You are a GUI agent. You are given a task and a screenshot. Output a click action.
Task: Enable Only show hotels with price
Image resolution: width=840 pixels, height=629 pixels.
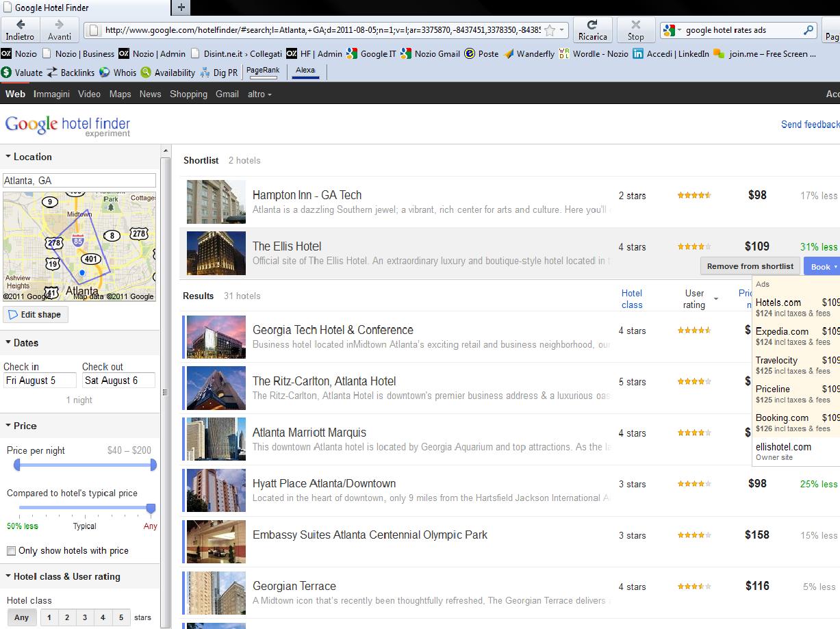pyautogui.click(x=11, y=551)
